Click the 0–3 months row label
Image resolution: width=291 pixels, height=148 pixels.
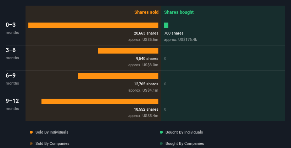click(12, 28)
